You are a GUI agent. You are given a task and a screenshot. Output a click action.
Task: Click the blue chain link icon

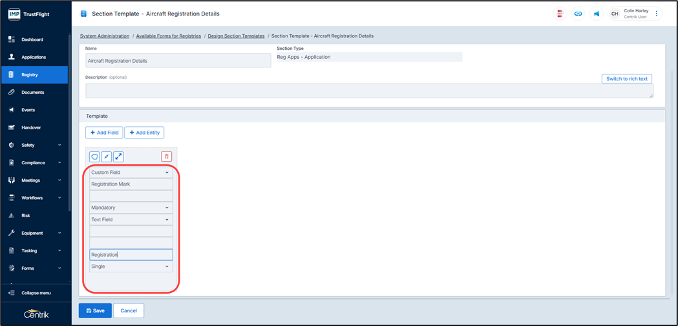coord(578,14)
